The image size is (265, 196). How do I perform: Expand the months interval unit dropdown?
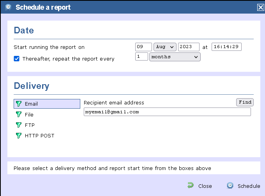coord(175,57)
